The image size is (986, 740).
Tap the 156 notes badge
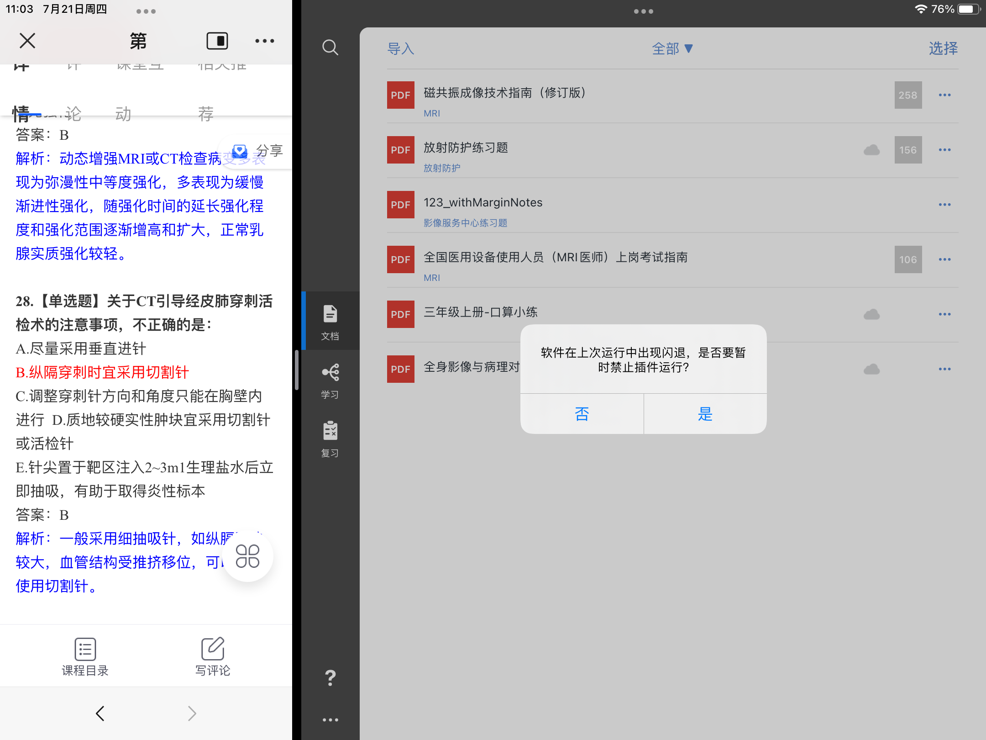coord(908,150)
